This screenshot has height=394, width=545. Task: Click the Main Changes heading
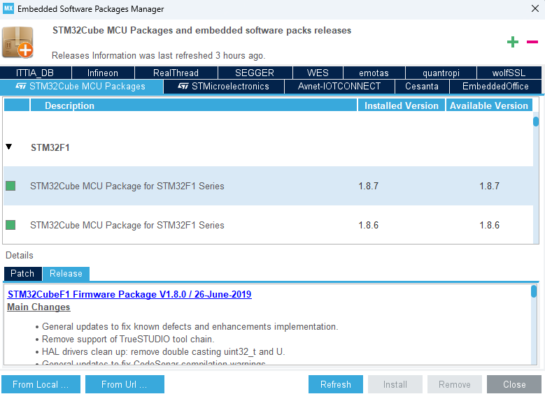(x=38, y=307)
